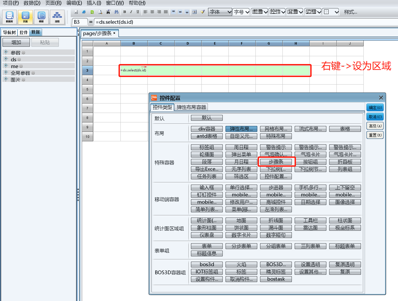Expand the 全局参数 tree node
This screenshot has width=398, height=301.
point(6,72)
